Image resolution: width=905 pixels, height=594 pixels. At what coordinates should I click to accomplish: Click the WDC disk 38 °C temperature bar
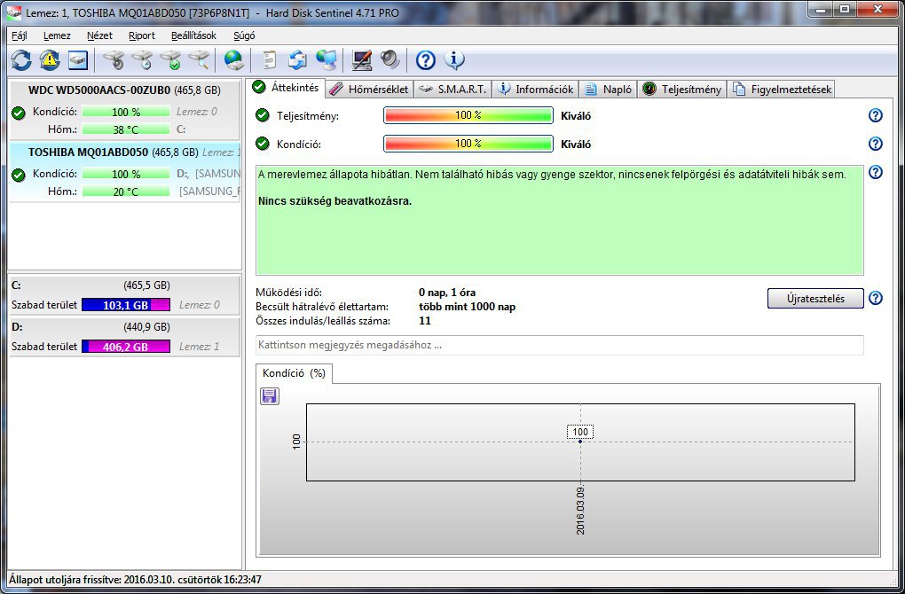click(x=126, y=129)
